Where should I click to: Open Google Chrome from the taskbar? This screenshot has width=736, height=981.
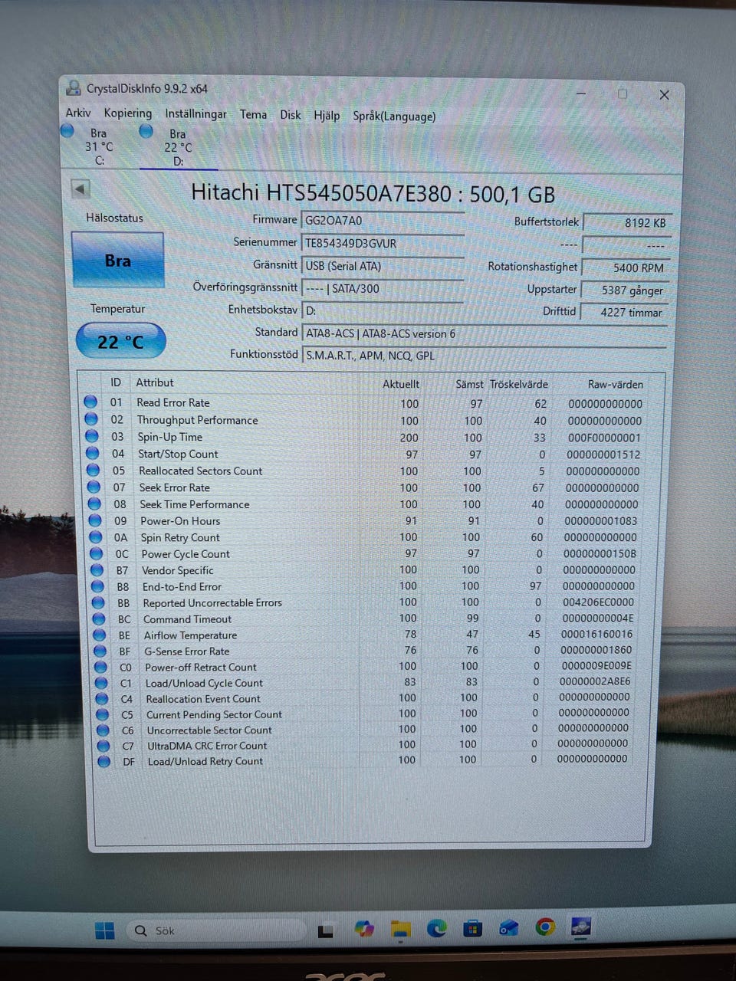(x=545, y=927)
